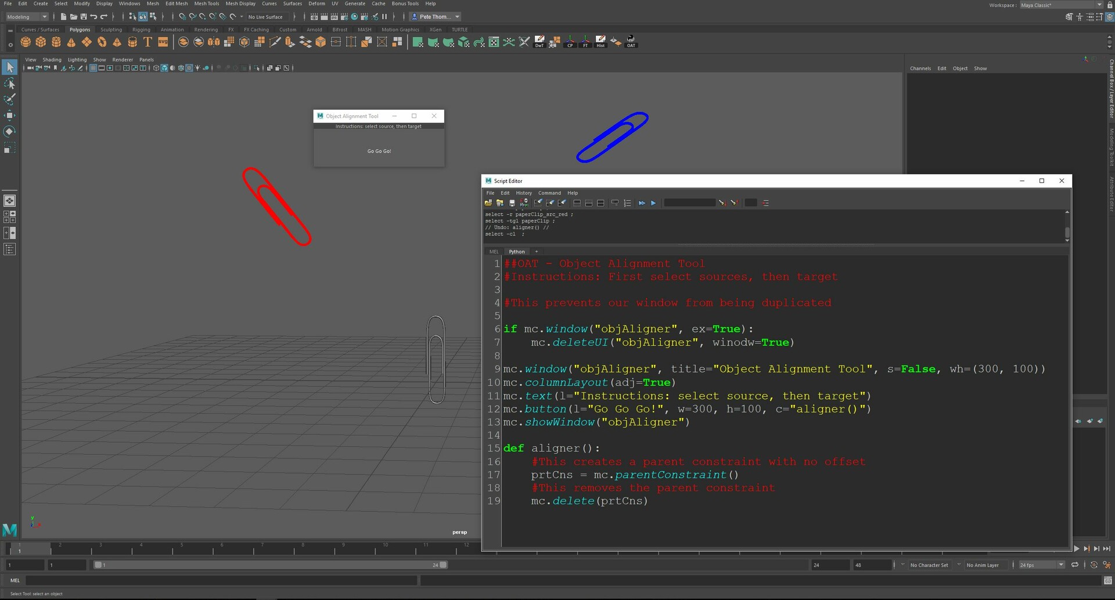1115x600 pixels.
Task: Switch to the MEL tab in Script Editor
Action: [x=494, y=251]
